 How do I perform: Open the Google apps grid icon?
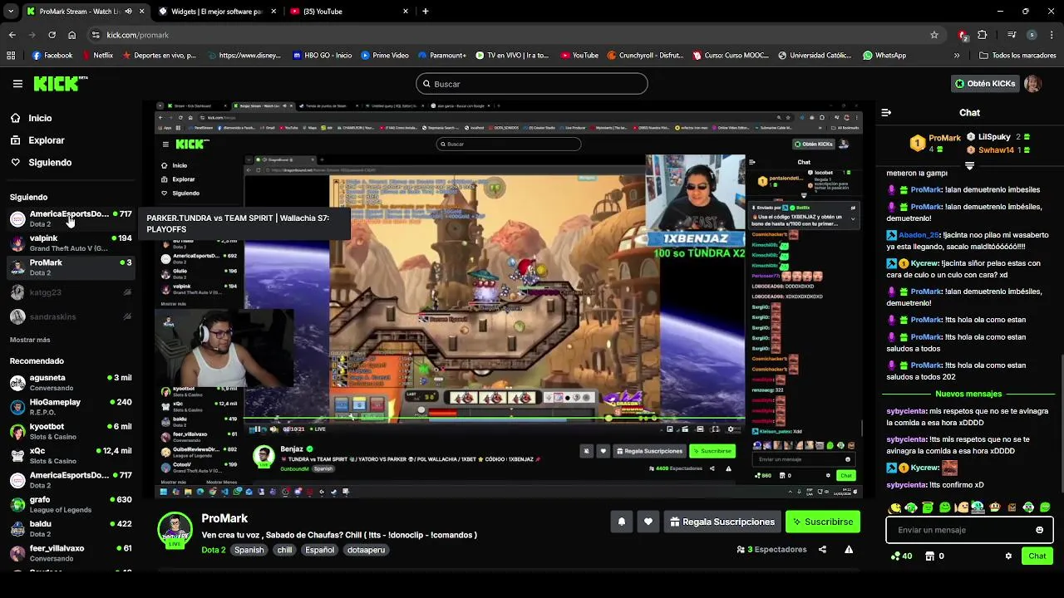click(x=11, y=56)
